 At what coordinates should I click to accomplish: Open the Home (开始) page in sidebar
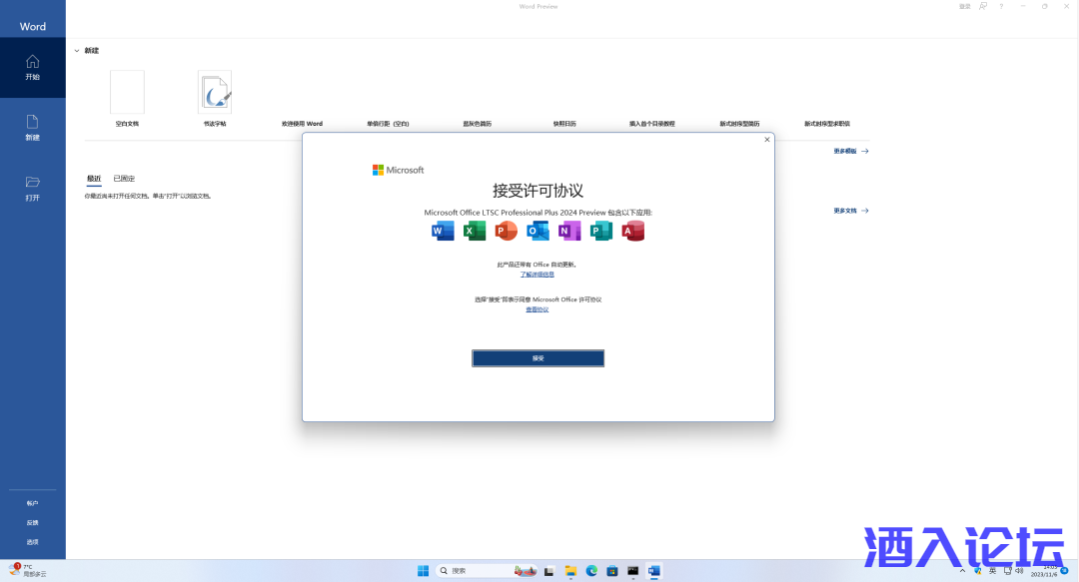32,68
